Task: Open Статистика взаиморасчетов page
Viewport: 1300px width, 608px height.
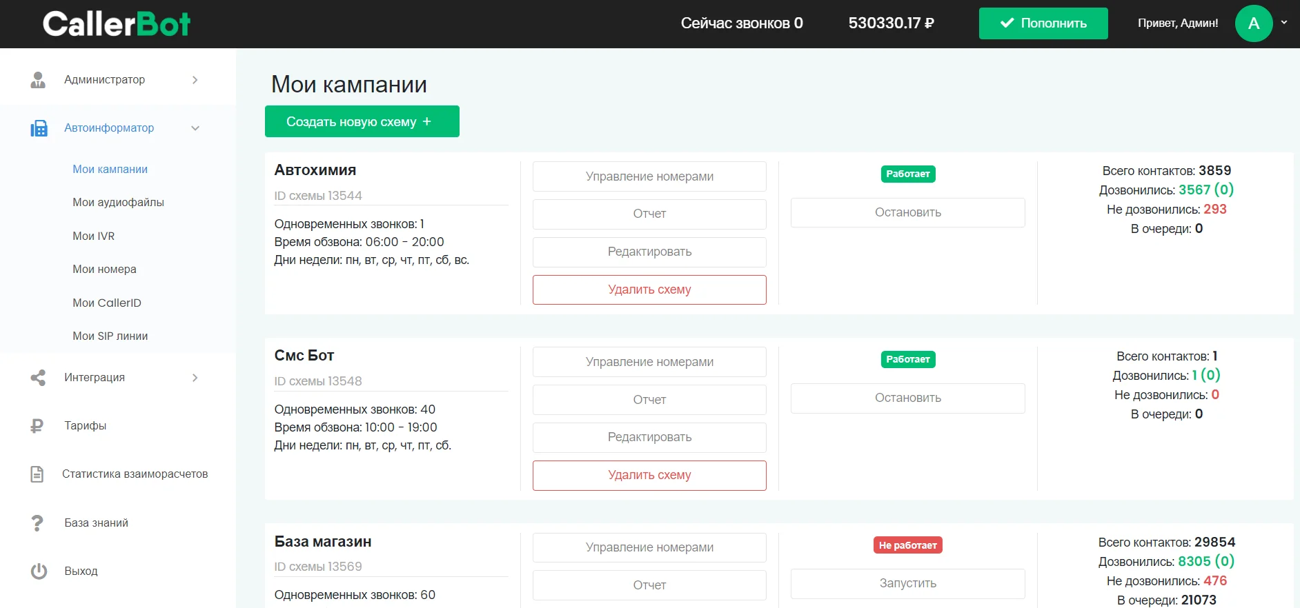Action: tap(135, 474)
